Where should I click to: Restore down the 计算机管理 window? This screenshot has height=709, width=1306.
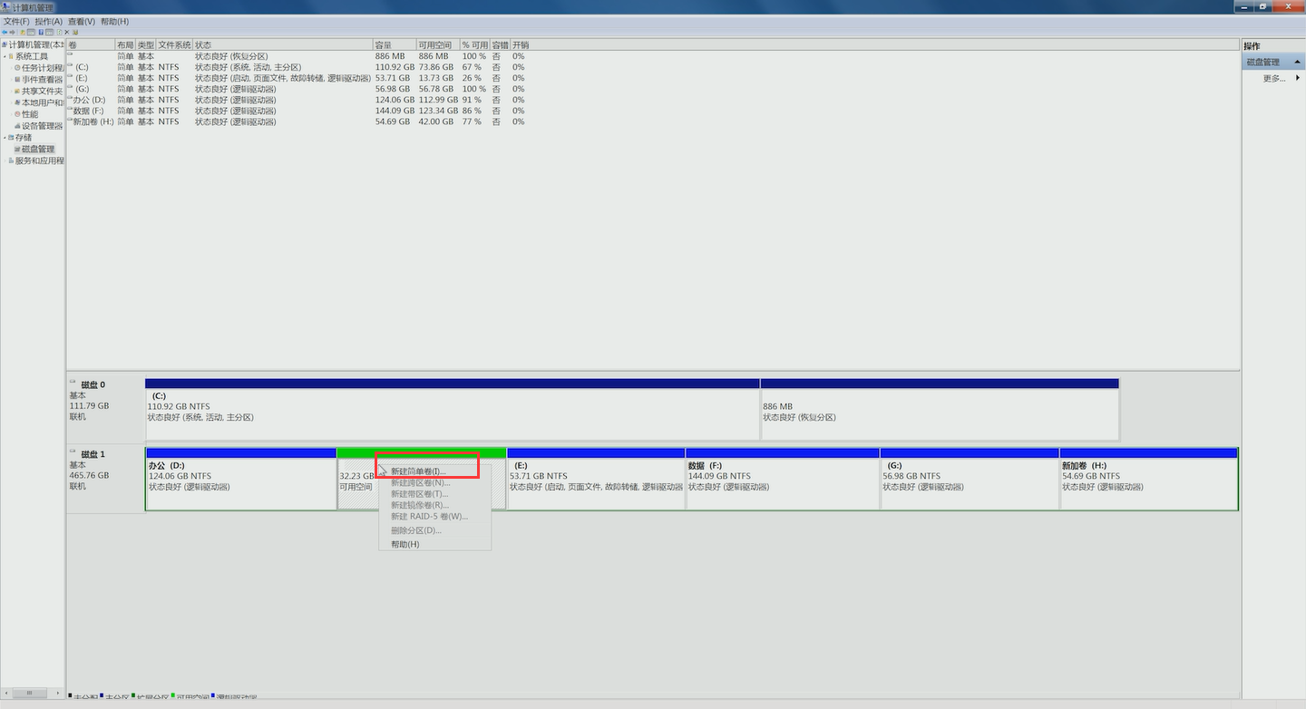point(1262,6)
